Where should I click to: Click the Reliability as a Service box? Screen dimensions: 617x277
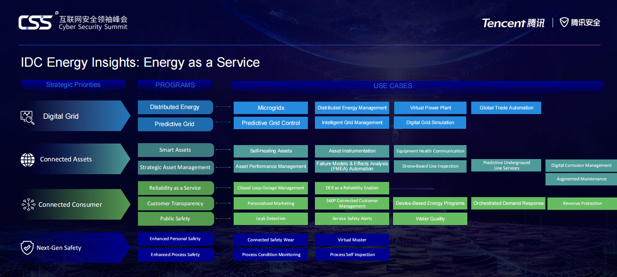175,188
